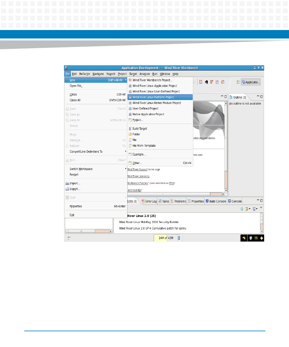Open the Wind River Licensing link
The width and height of the screenshot is (289, 347).
(138, 176)
